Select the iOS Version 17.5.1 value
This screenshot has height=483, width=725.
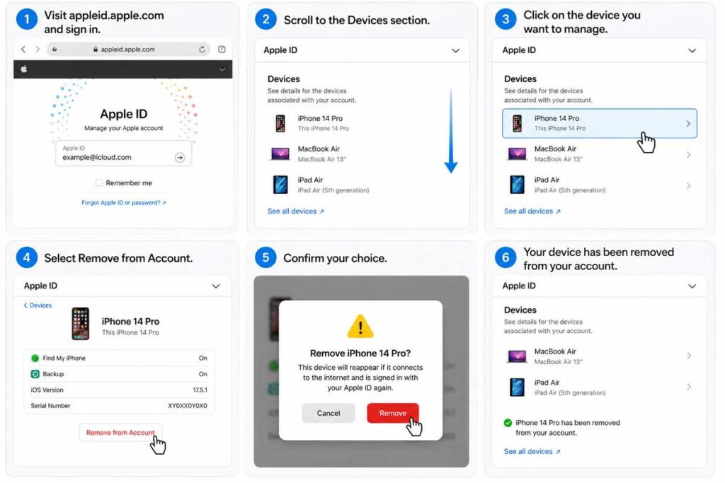click(x=200, y=390)
